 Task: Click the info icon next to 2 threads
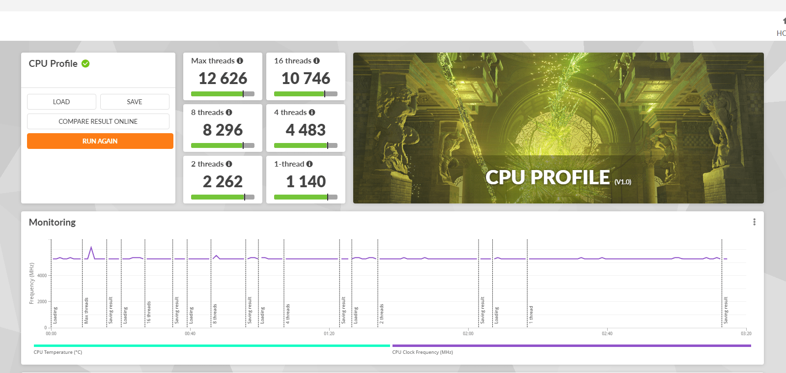(x=229, y=164)
